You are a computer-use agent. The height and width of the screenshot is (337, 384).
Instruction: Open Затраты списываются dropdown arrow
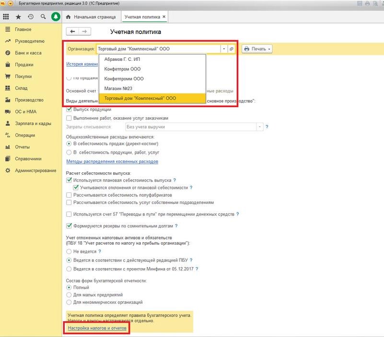click(x=259, y=127)
